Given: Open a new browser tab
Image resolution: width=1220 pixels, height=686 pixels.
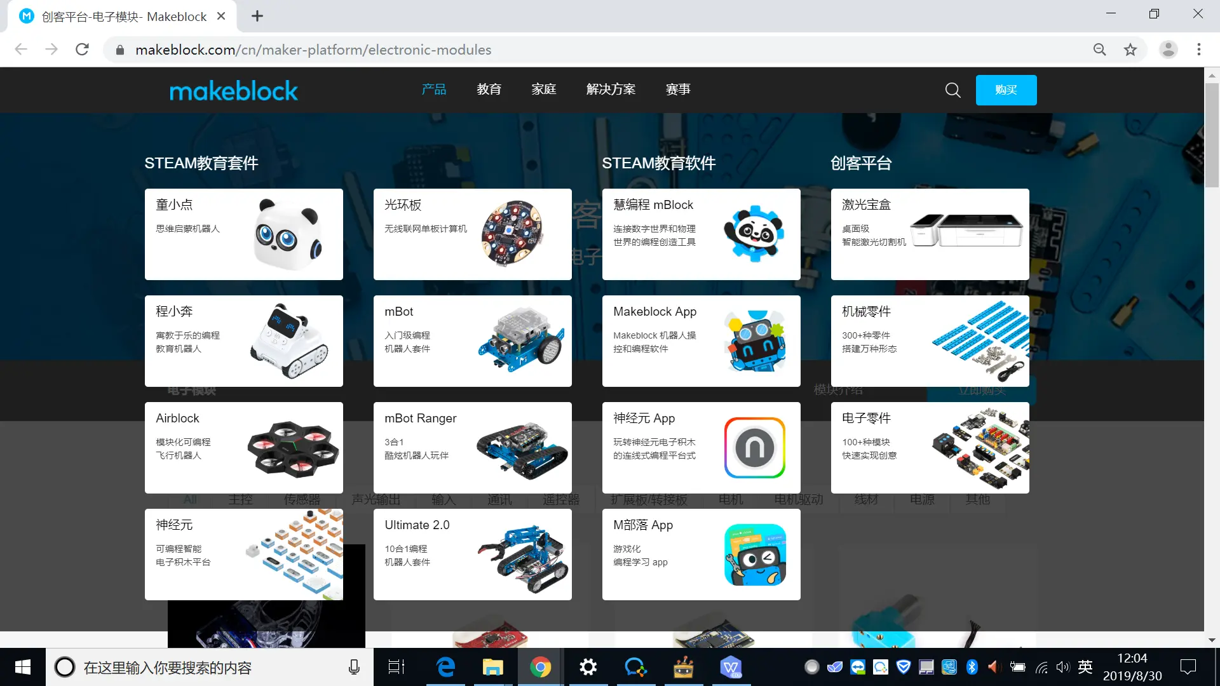Looking at the screenshot, I should coord(257,16).
